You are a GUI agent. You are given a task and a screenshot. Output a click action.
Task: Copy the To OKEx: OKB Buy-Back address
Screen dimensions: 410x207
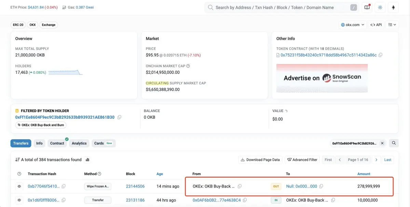(333, 200)
